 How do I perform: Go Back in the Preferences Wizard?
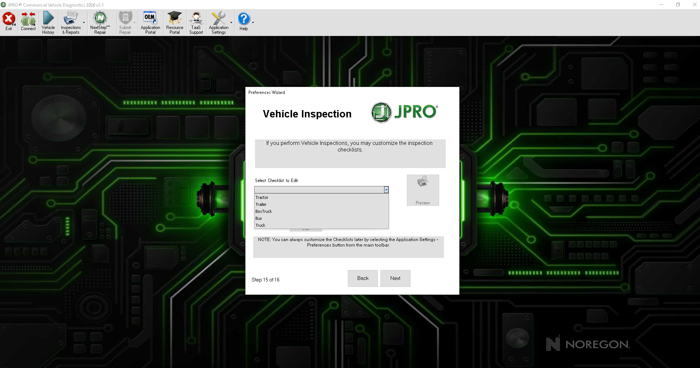(363, 278)
